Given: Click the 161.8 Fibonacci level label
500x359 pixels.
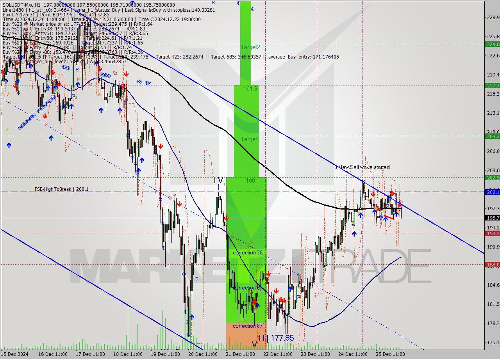Looking at the screenshot, I should point(250,89).
